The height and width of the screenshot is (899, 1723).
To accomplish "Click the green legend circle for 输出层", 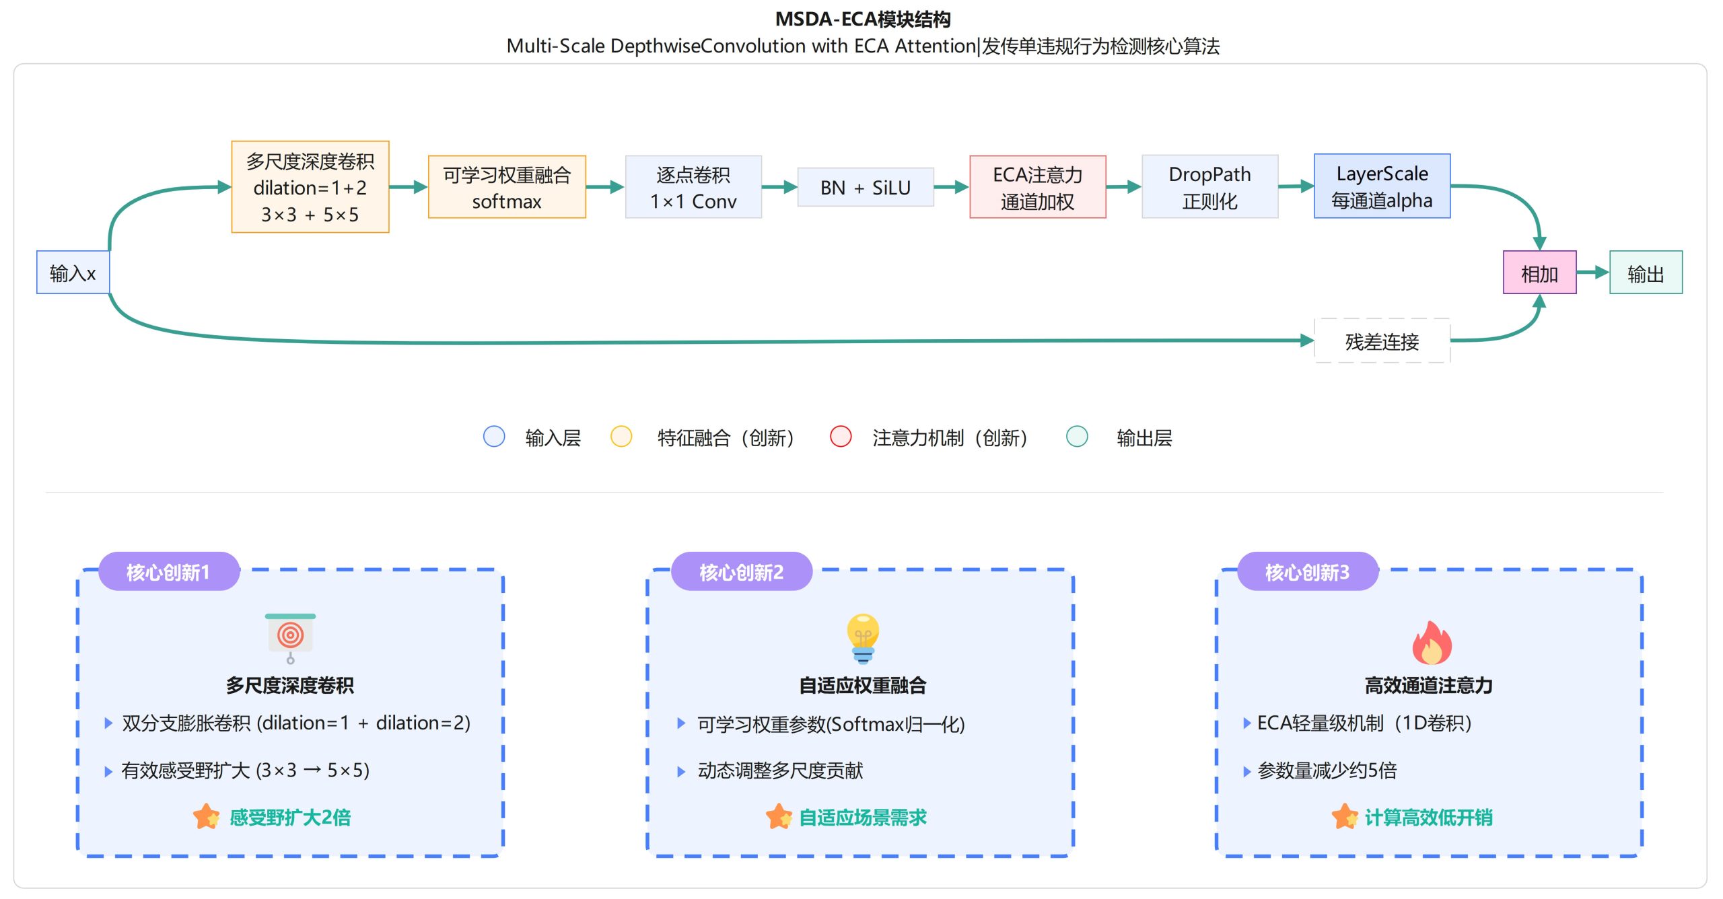I will (1077, 437).
